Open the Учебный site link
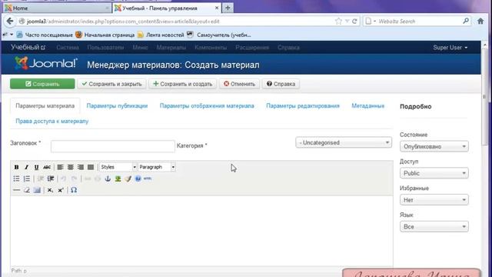This screenshot has width=492, height=277. point(28,47)
